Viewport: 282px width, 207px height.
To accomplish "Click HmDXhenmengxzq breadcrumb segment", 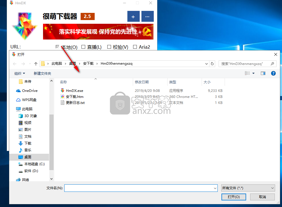I will [x=116, y=64].
